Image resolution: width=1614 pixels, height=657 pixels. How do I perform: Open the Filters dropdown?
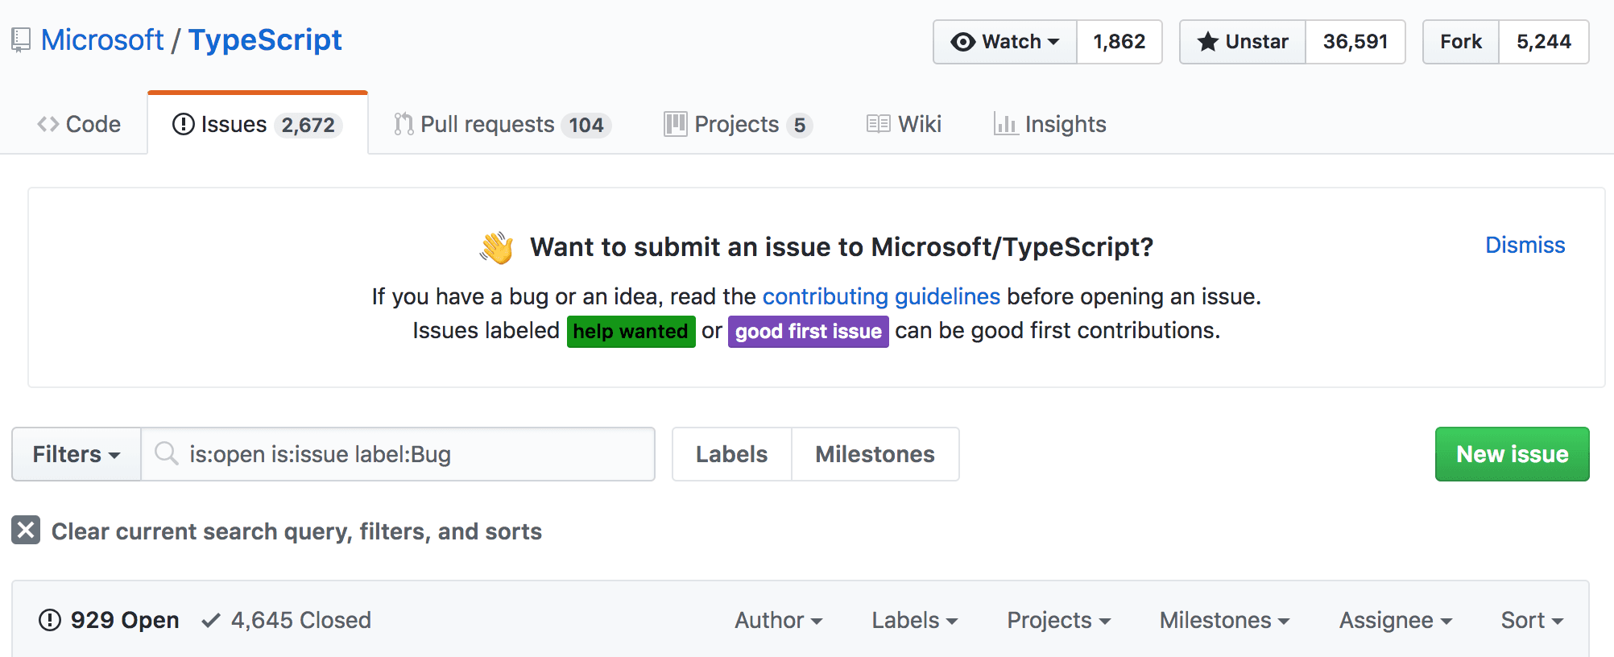tap(77, 454)
